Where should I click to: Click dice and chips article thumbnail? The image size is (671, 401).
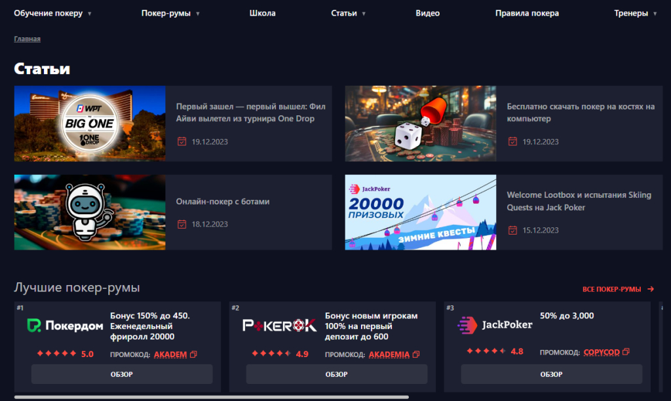pos(421,124)
